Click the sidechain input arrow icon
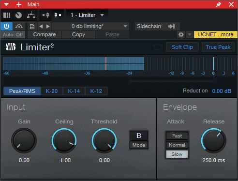238x181 pixels. coord(171,26)
